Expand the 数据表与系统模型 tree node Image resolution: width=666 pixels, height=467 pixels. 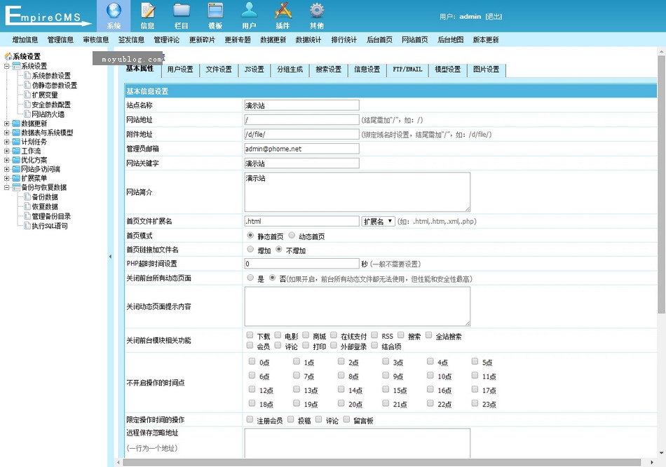point(7,133)
